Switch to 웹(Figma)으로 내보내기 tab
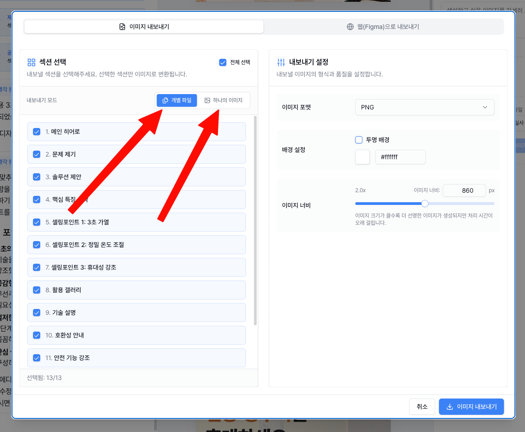 pos(383,27)
